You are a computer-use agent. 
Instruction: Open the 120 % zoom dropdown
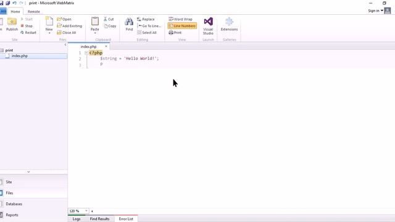coord(86,211)
